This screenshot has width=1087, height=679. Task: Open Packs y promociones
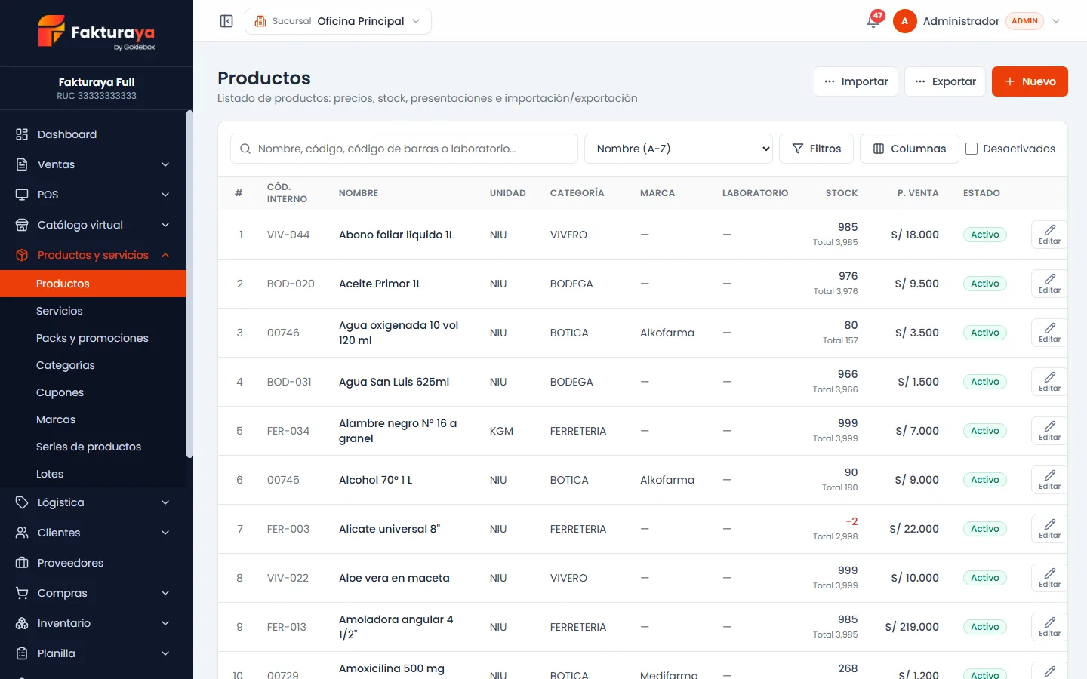[x=94, y=338]
